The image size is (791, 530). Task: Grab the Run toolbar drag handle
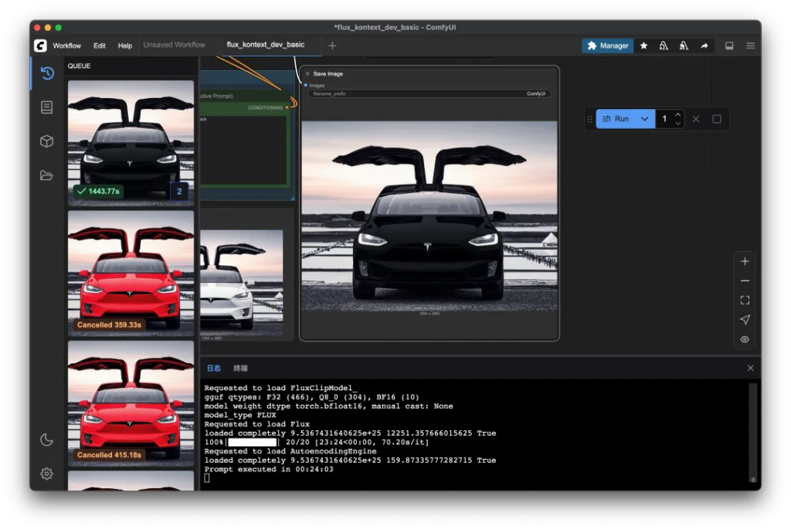[589, 119]
